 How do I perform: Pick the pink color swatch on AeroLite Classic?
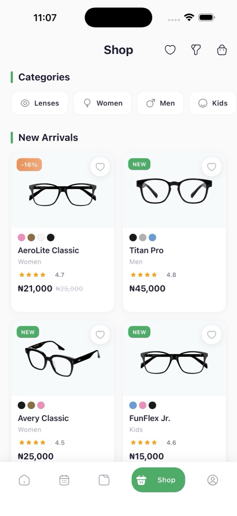pos(21,237)
